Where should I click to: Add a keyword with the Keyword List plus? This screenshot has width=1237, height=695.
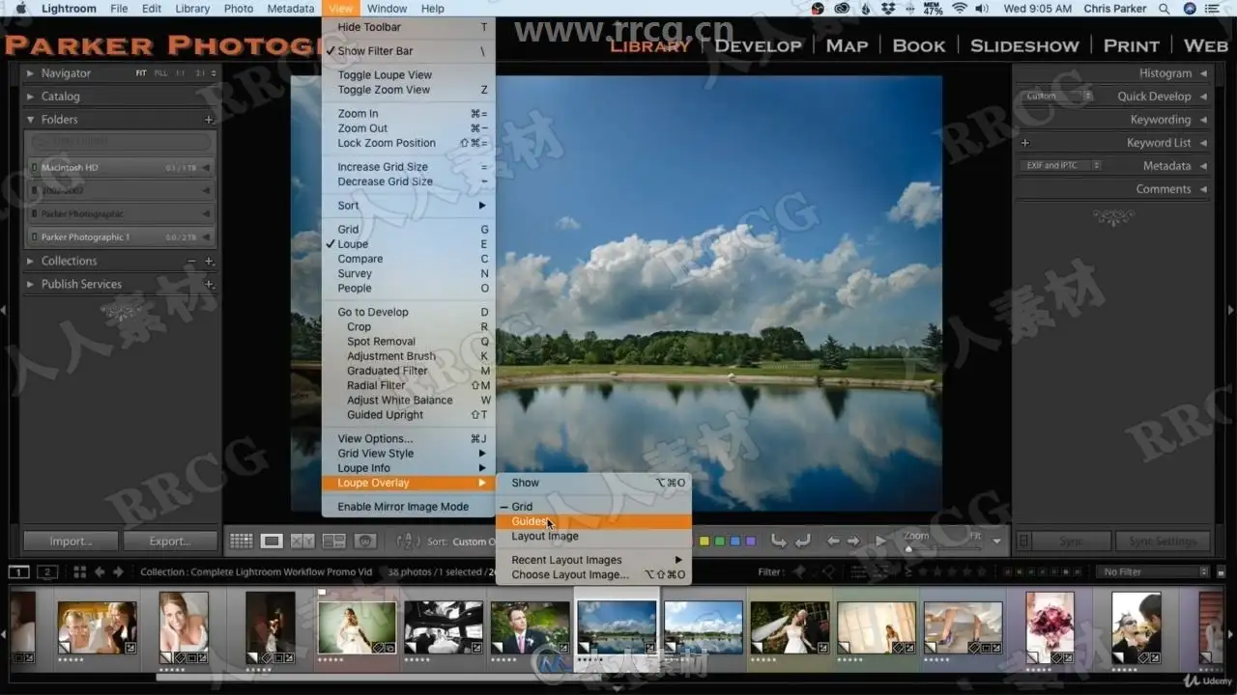1025,143
